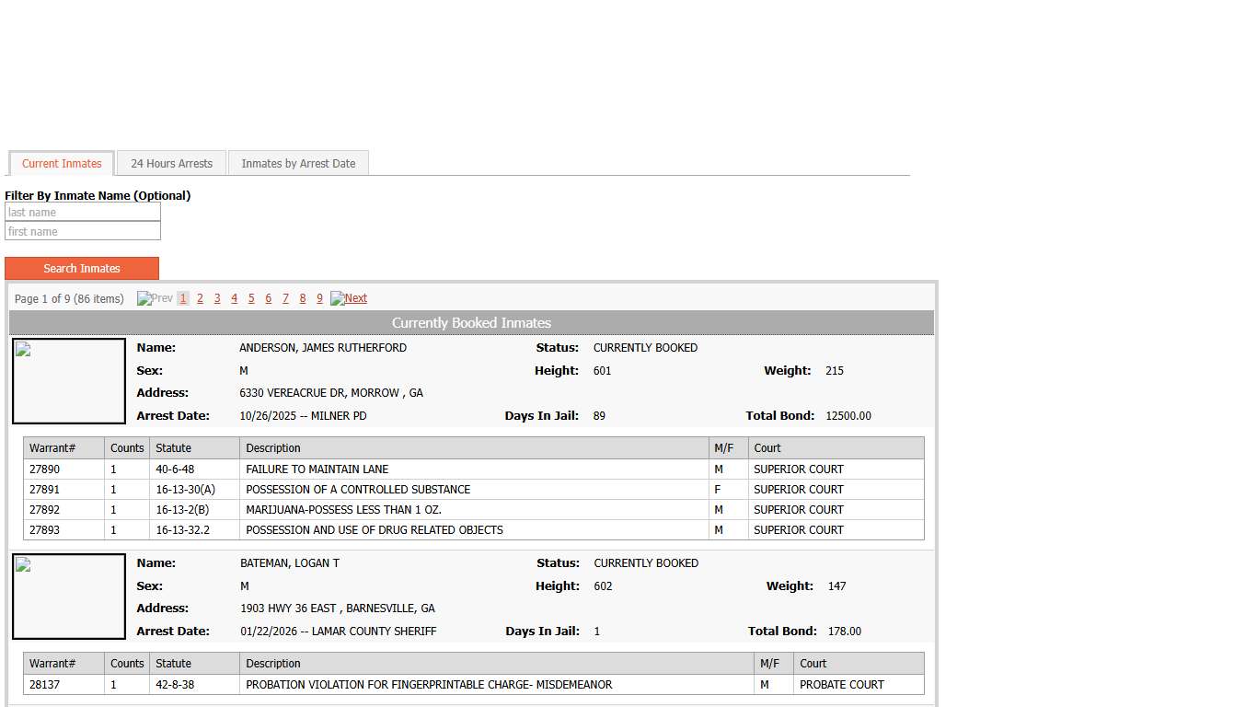Image resolution: width=1257 pixels, height=707 pixels.
Task: Click the Next page arrow icon
Action: click(338, 298)
